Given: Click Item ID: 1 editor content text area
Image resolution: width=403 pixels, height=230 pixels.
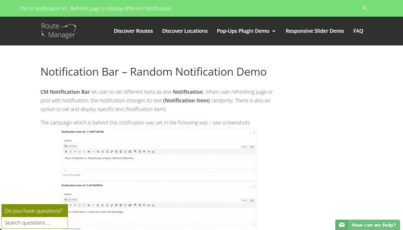Looking at the screenshot, I should pos(159,162).
